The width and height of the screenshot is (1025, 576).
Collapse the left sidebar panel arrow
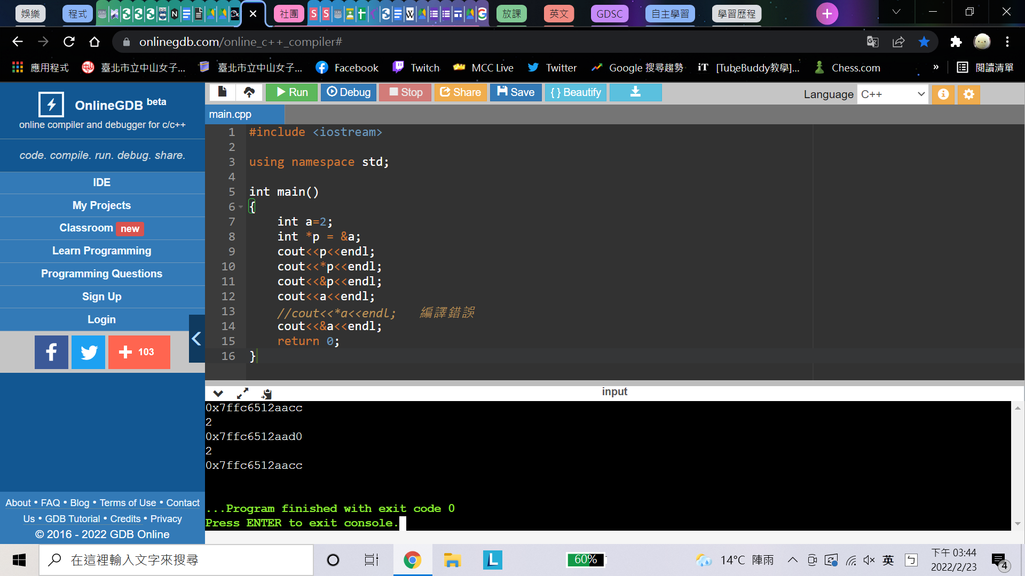(196, 339)
